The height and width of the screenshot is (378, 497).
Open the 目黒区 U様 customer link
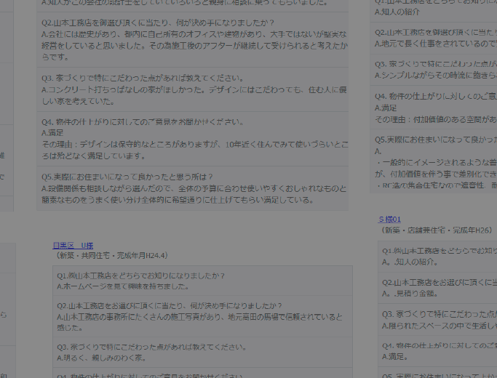(73, 245)
